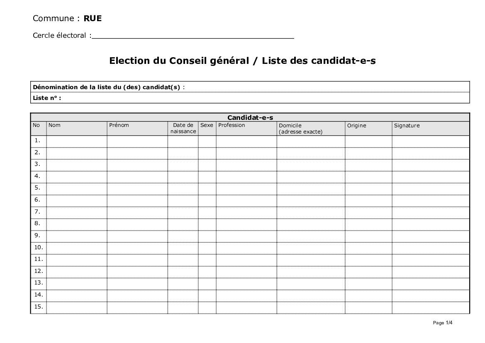The height and width of the screenshot is (343, 485).
Task: Select the Date de naissance cell in row 3
Action: pyautogui.click(x=183, y=165)
